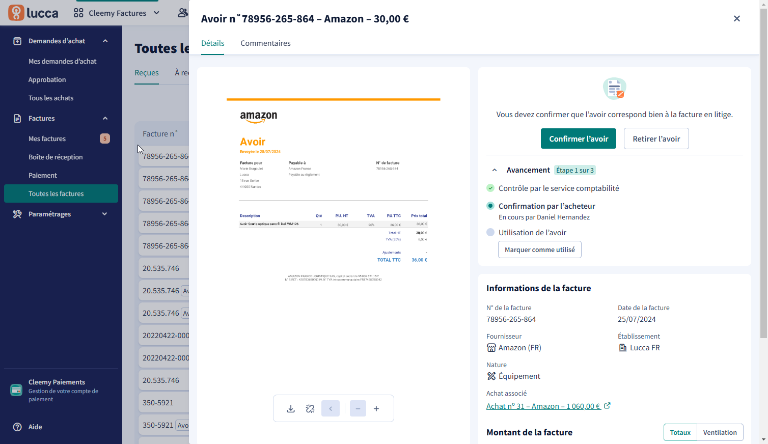Click the unlink document icon in viewer toolbar
Viewport: 768px width, 444px height.
point(310,408)
